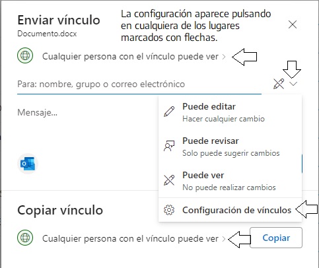The image size is (319, 268).
Task: Choose Puede ver from permission menu
Action: click(x=230, y=181)
